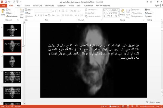
Task: Click the PERSIAN language indicator
Action: pos(18,106)
